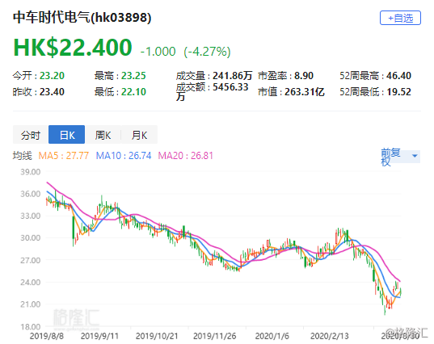Click the 昨收 value 23.40

tap(52, 92)
